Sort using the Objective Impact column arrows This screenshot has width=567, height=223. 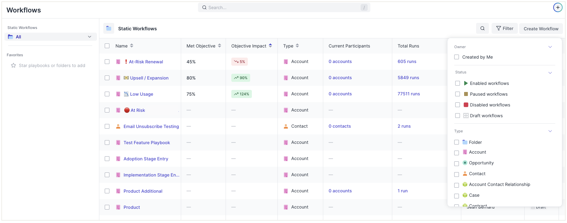pos(270,46)
